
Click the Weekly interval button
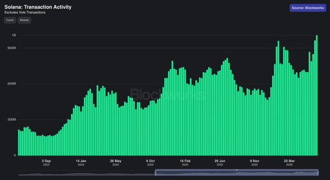point(24,20)
